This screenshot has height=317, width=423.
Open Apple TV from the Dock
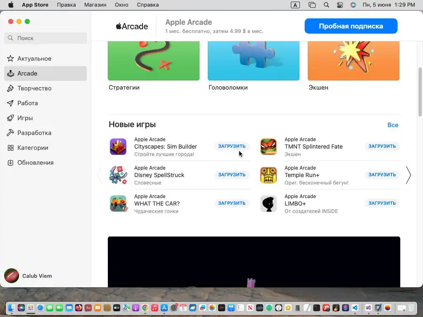(x=116, y=308)
